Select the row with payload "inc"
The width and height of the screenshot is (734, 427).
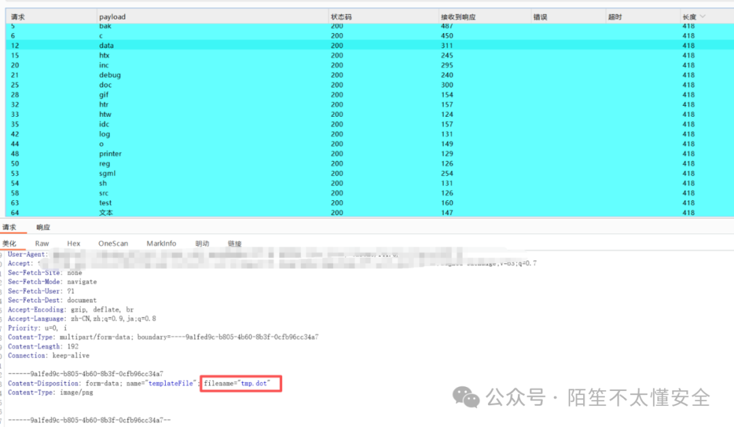click(x=370, y=65)
